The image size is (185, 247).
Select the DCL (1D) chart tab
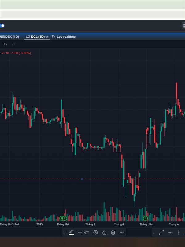(x=38, y=37)
